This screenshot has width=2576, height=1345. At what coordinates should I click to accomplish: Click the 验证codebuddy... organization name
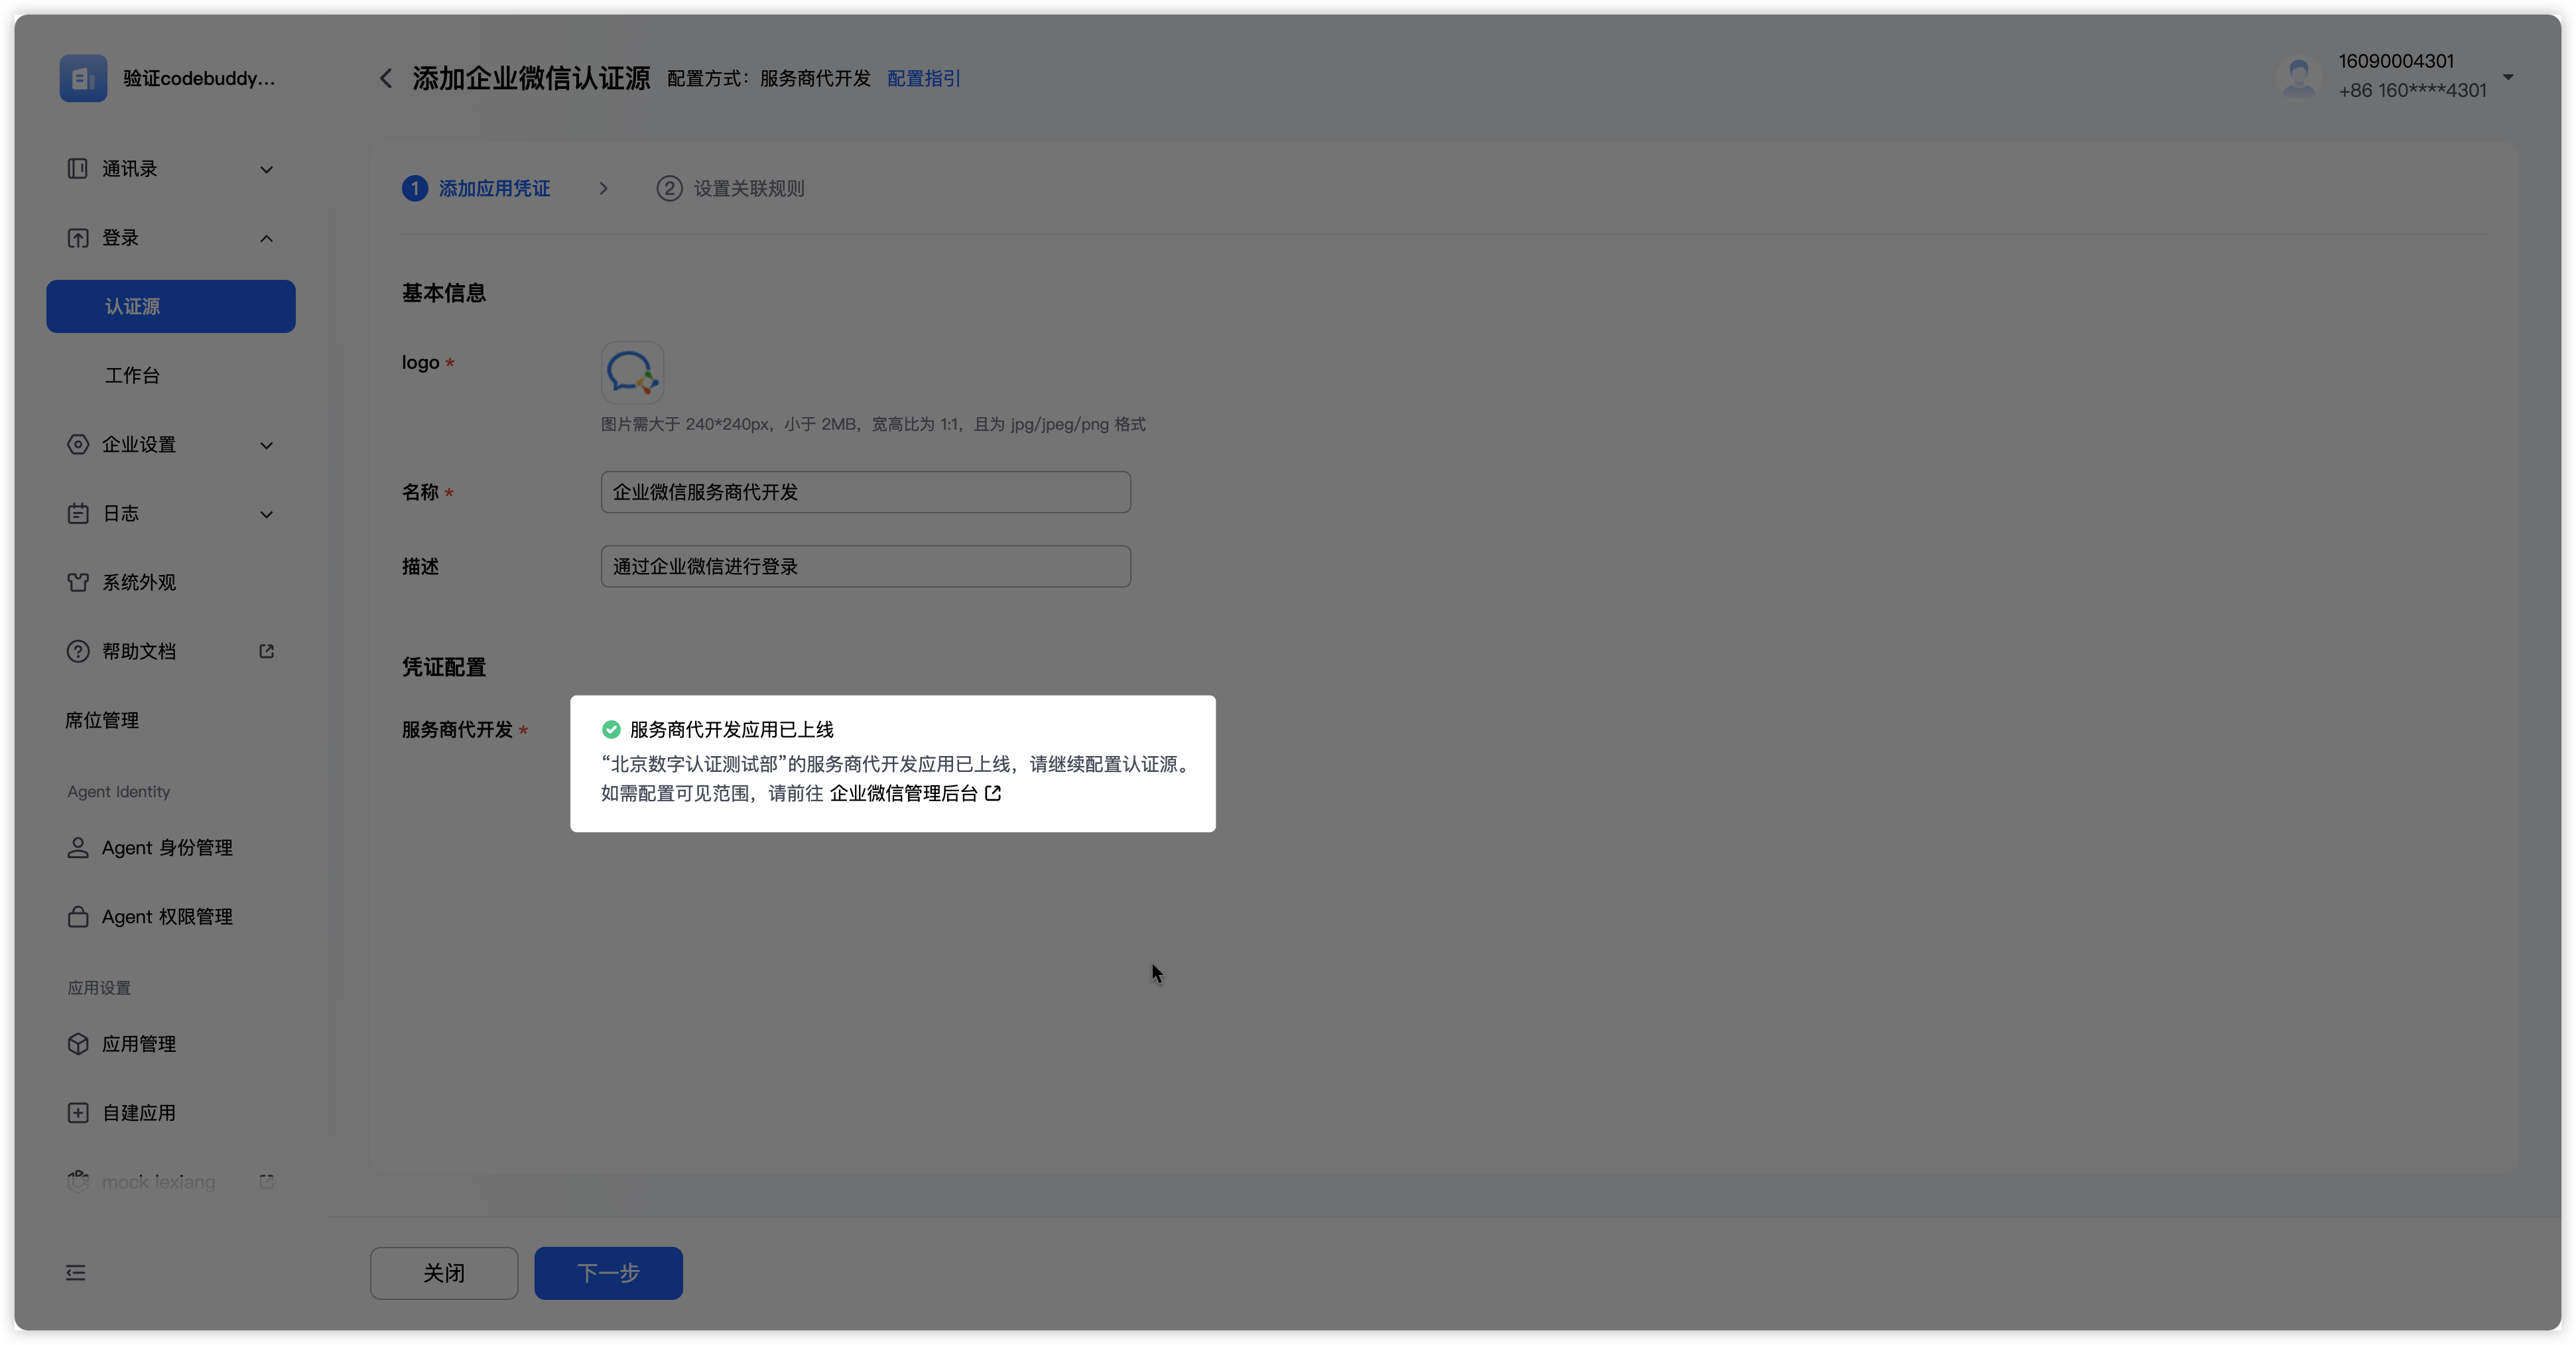199,78
